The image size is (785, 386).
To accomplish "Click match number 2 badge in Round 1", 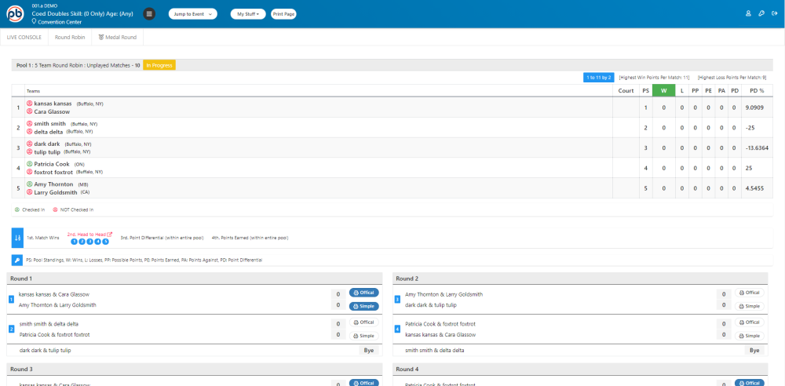I will 11,330.
